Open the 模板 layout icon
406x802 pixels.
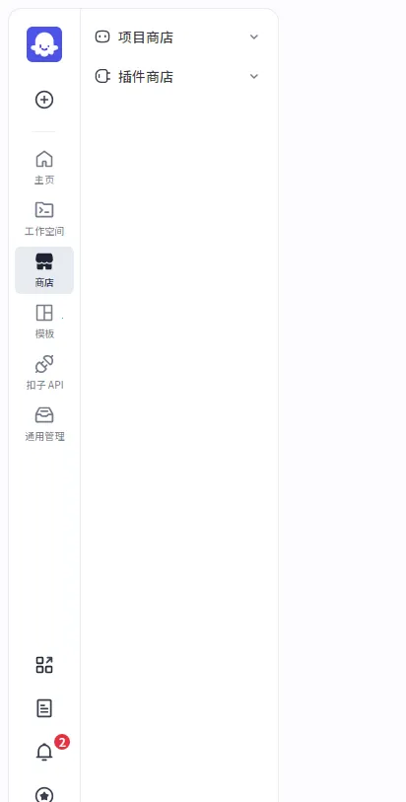44,313
